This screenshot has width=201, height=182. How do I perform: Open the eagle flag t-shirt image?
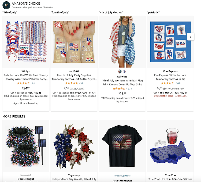[122, 146]
